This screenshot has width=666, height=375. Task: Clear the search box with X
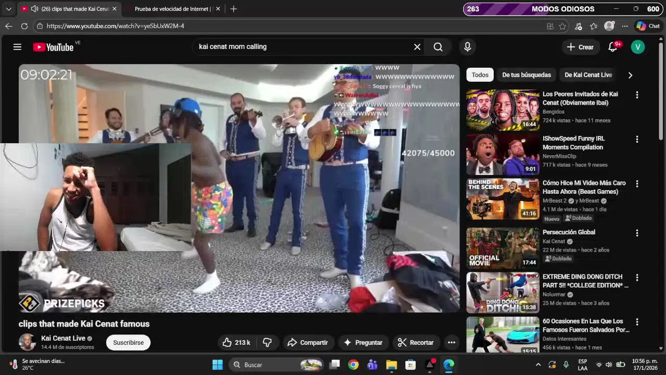click(417, 47)
